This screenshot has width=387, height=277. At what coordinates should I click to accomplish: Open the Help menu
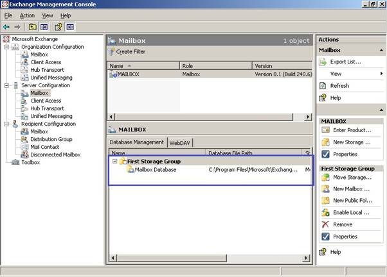point(66,15)
